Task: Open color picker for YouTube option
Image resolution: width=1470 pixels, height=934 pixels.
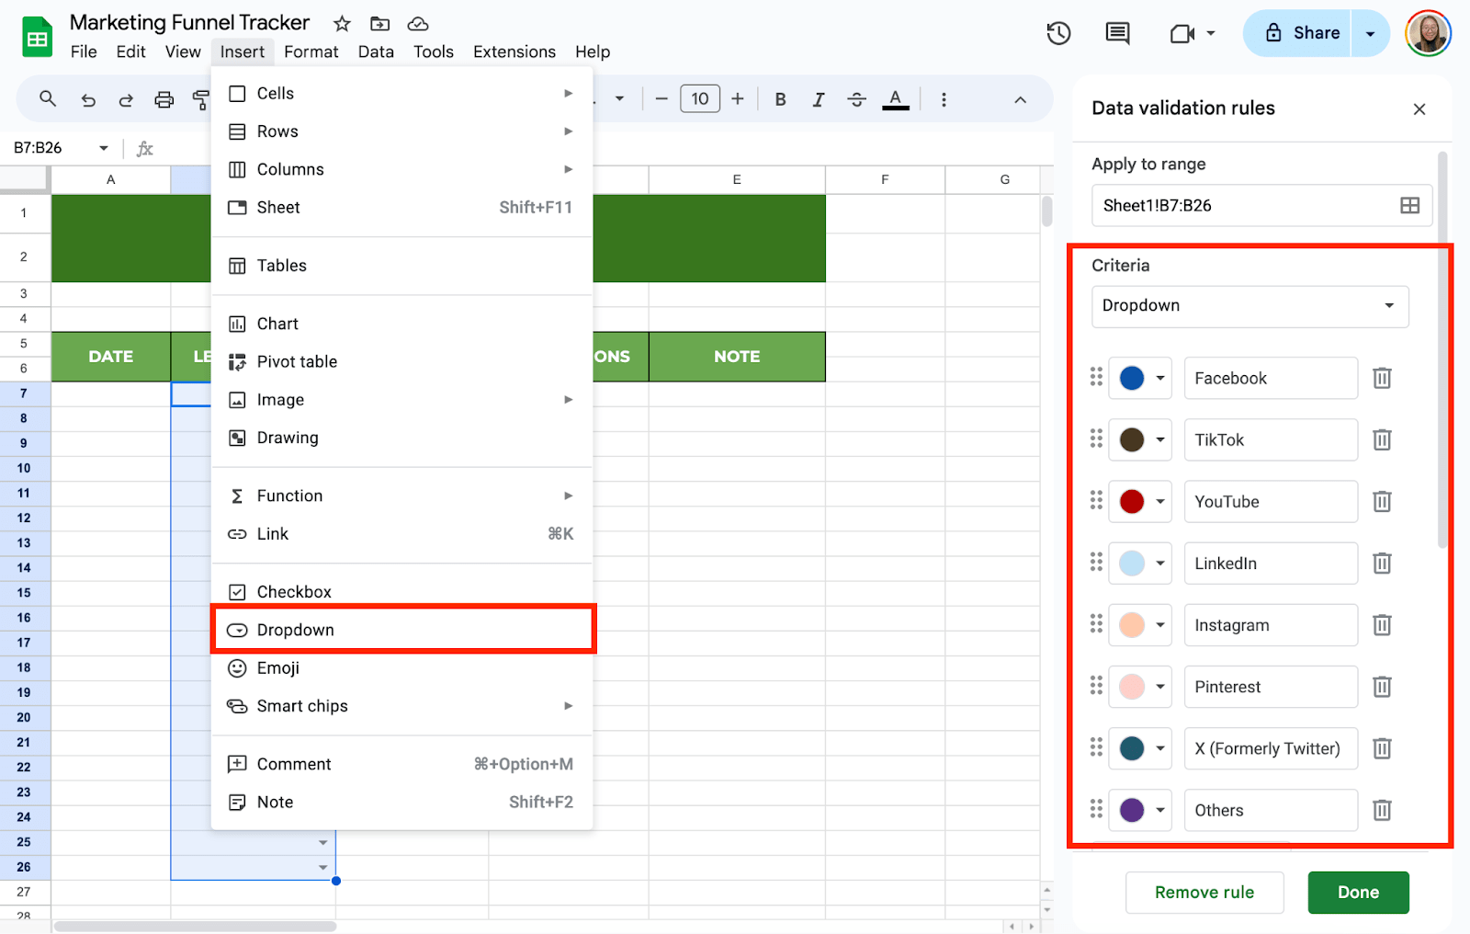Action: click(1140, 501)
